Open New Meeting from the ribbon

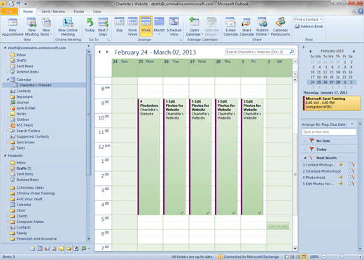[31, 27]
